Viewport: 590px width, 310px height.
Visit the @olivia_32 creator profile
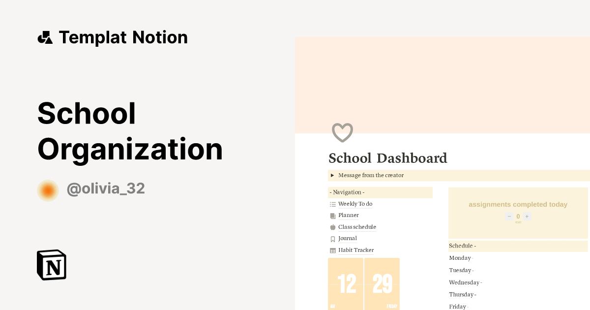tap(105, 188)
